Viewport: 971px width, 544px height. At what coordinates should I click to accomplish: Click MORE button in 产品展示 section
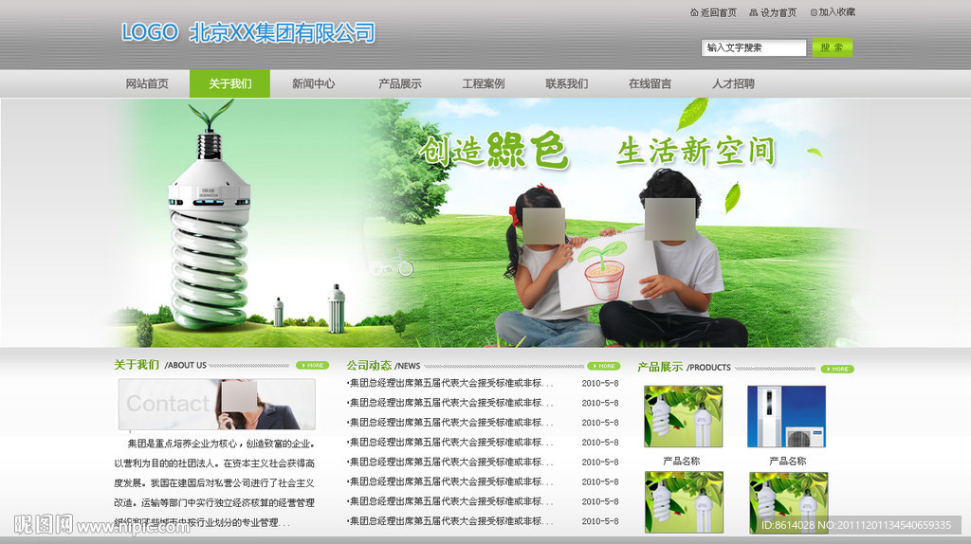click(x=837, y=369)
